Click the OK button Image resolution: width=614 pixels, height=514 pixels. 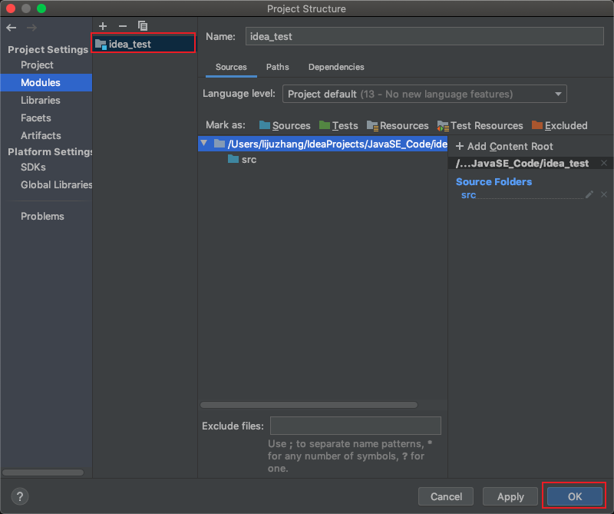(x=574, y=496)
